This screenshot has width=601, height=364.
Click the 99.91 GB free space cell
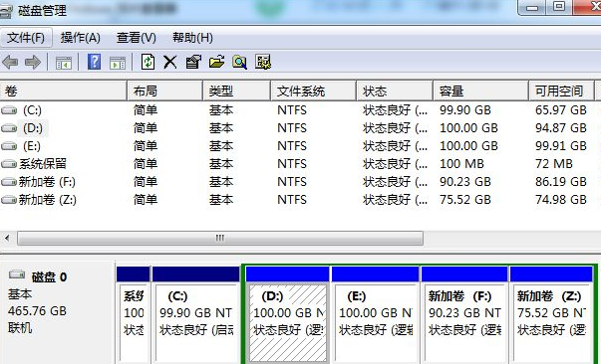tap(561, 146)
